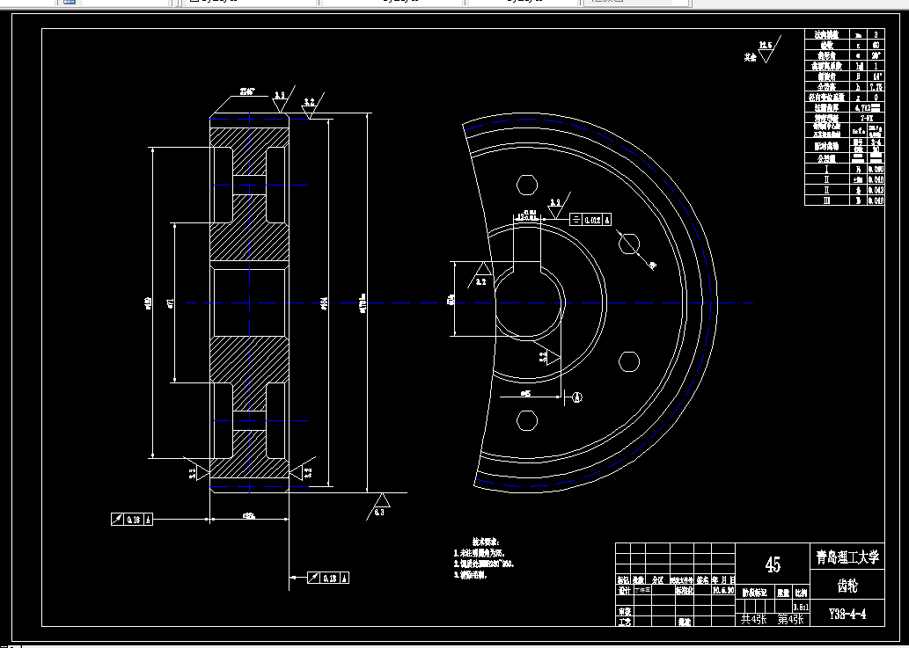The height and width of the screenshot is (648, 909).
Task: Select the "6.3" surface roughness symbol
Action: tap(380, 506)
